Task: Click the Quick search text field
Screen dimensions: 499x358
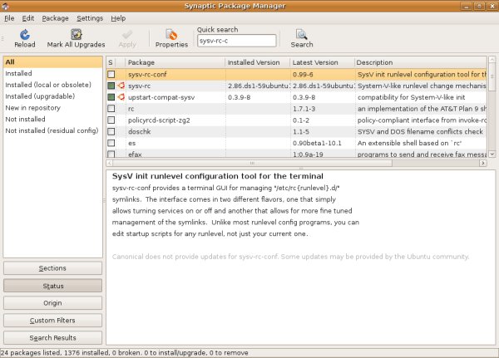Action: 236,41
